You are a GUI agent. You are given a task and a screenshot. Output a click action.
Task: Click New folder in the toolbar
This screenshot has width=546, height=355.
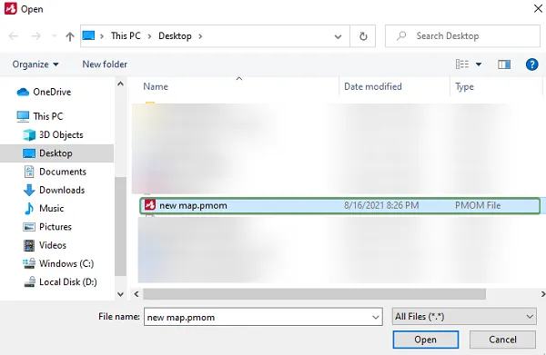(x=105, y=64)
